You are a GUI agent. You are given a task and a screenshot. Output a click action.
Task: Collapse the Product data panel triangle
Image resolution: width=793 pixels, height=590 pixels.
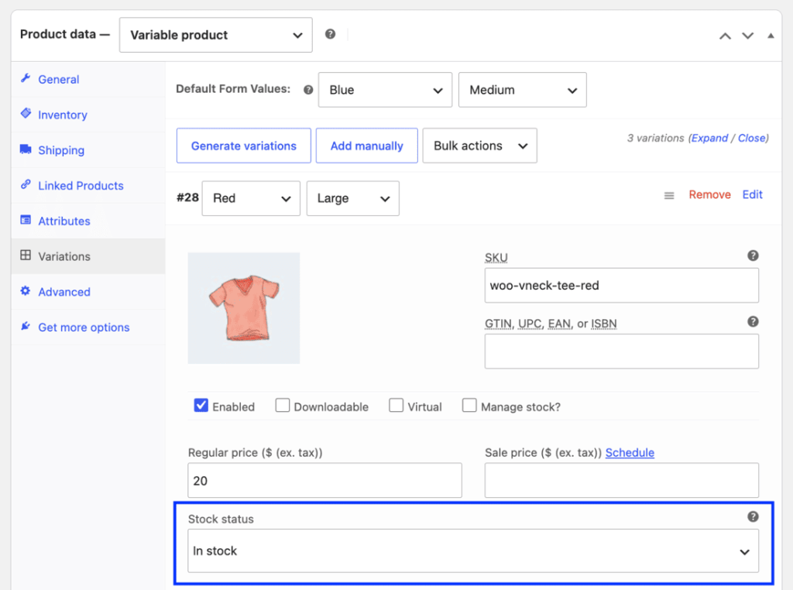(771, 36)
